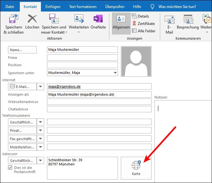
Task: Delete contact with Löschen icon
Action: 32,20
